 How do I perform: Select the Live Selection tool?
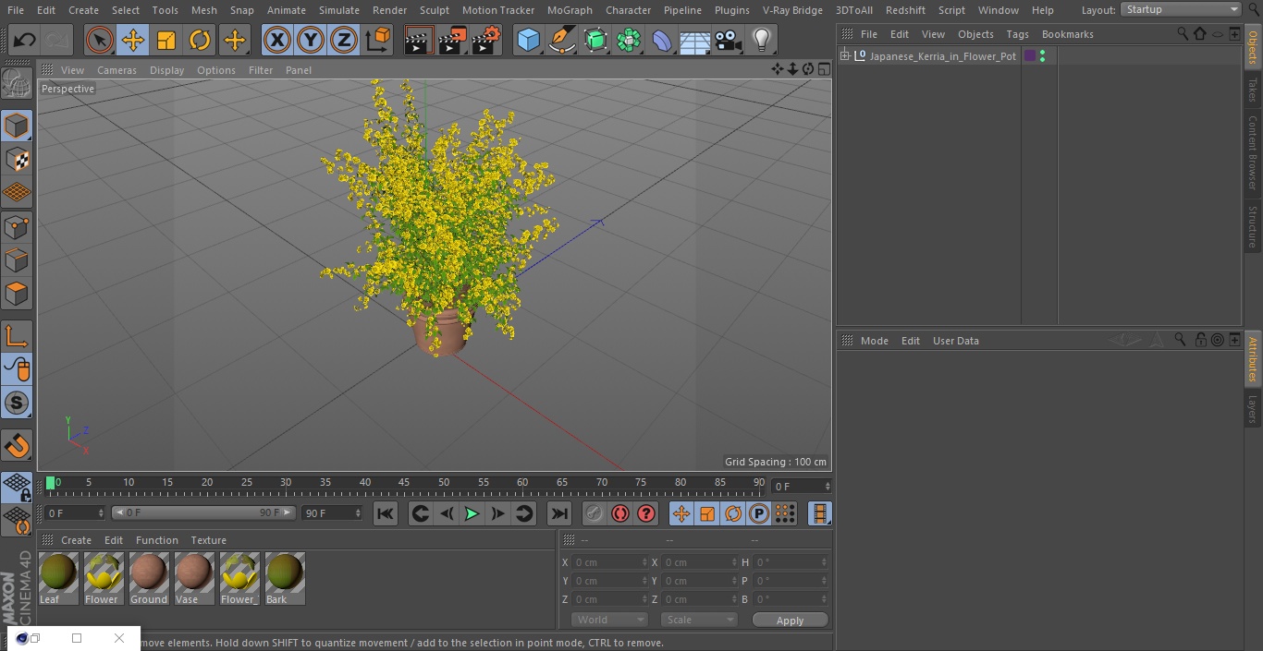coord(99,41)
